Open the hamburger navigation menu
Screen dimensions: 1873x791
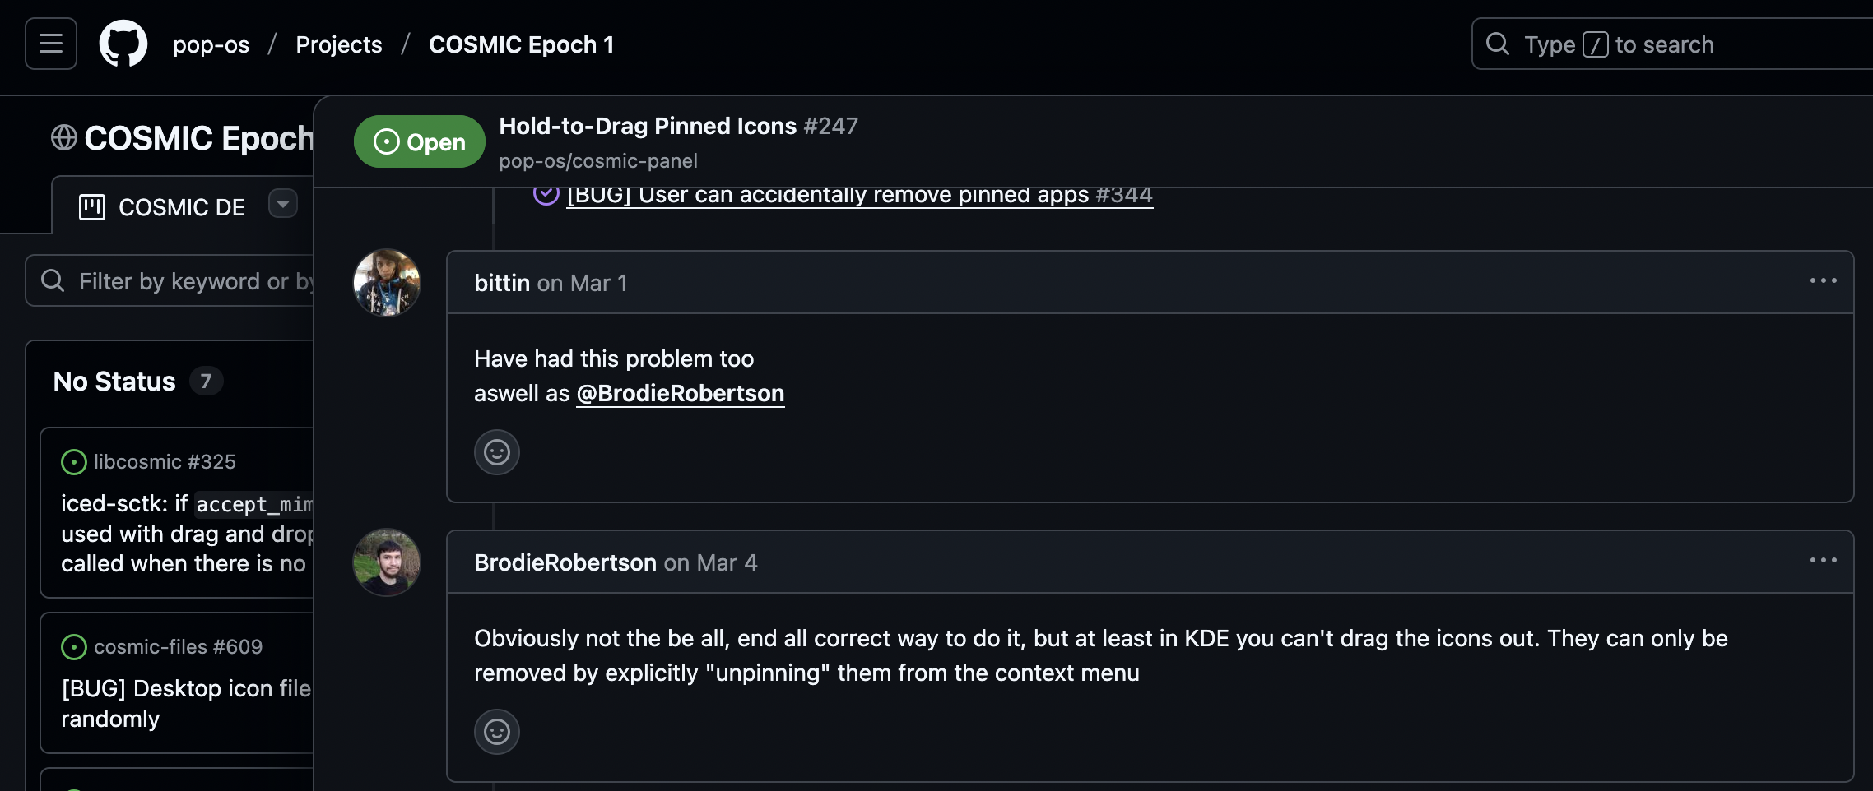pyautogui.click(x=51, y=44)
